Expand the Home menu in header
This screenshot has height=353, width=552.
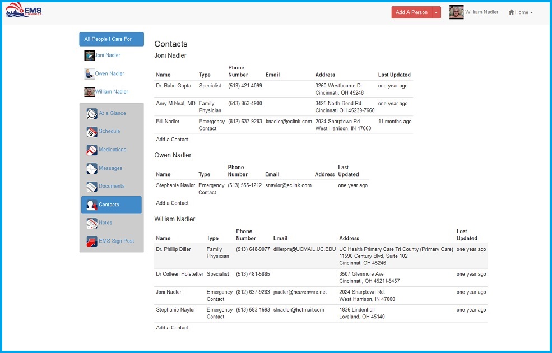pyautogui.click(x=521, y=12)
